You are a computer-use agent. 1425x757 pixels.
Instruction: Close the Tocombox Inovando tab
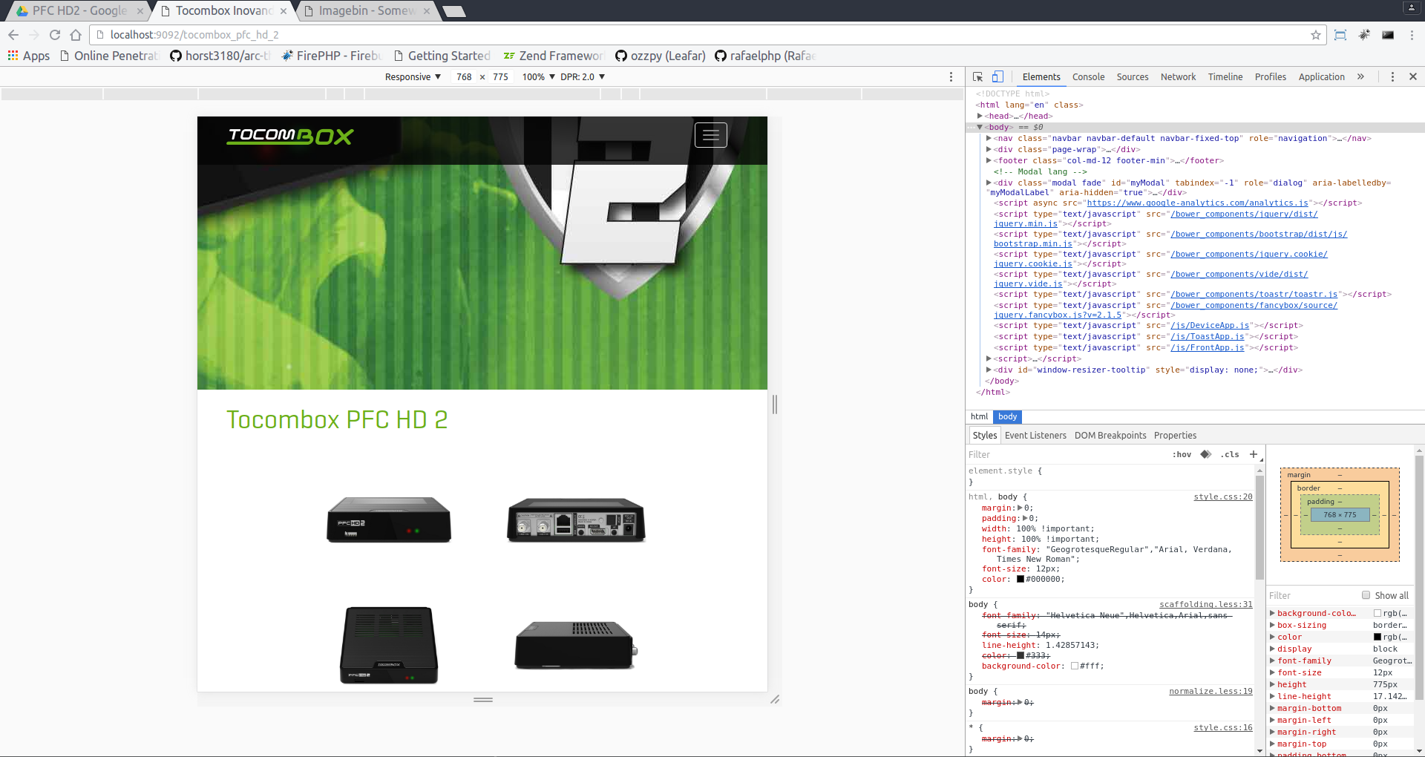(x=284, y=11)
